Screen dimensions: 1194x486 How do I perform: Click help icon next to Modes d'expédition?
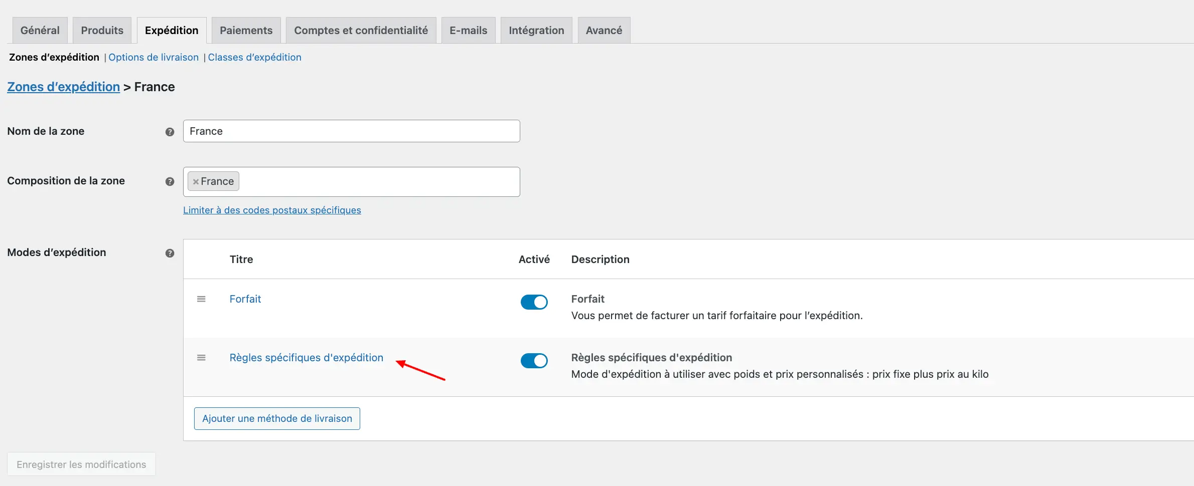[x=170, y=253]
